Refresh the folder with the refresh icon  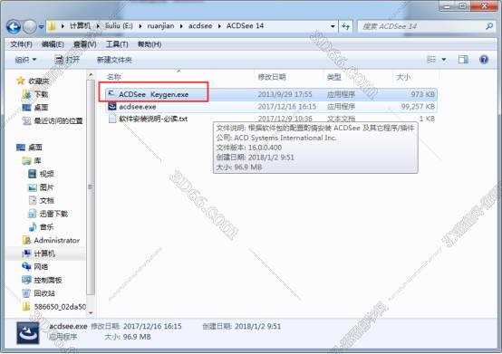[346, 26]
